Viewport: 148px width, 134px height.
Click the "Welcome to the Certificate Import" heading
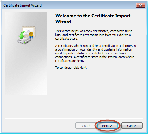click(93, 16)
